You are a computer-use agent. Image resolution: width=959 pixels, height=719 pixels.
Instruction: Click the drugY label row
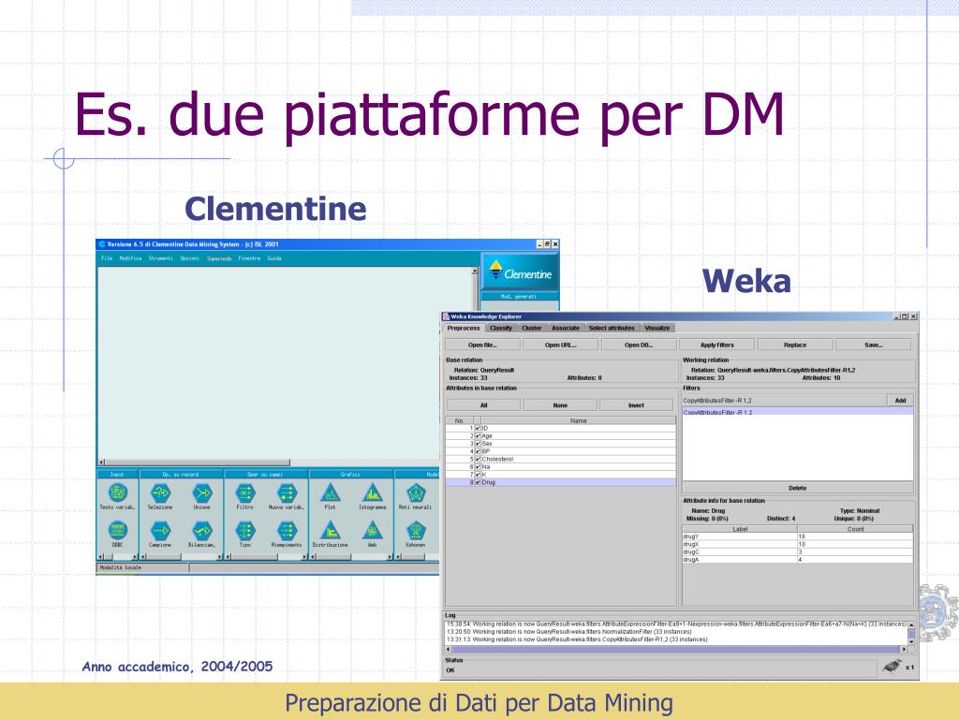(x=798, y=536)
